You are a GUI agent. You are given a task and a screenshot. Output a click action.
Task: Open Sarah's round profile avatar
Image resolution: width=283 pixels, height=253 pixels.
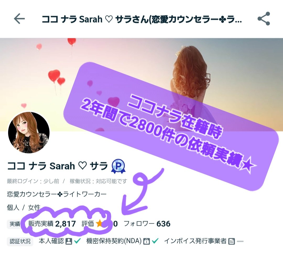(29, 133)
